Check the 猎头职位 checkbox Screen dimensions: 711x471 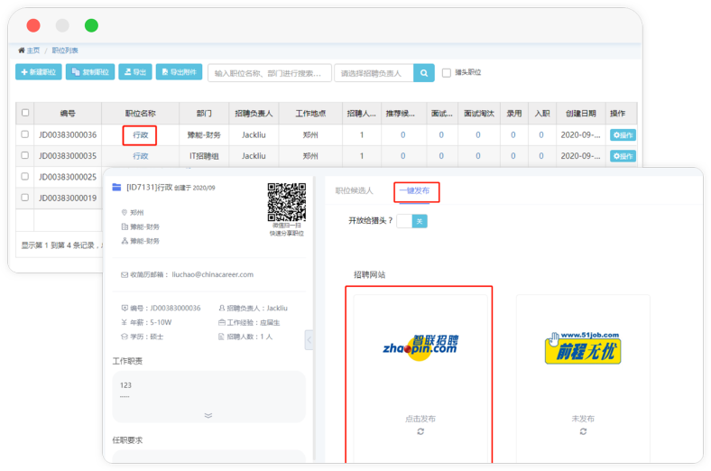click(447, 72)
